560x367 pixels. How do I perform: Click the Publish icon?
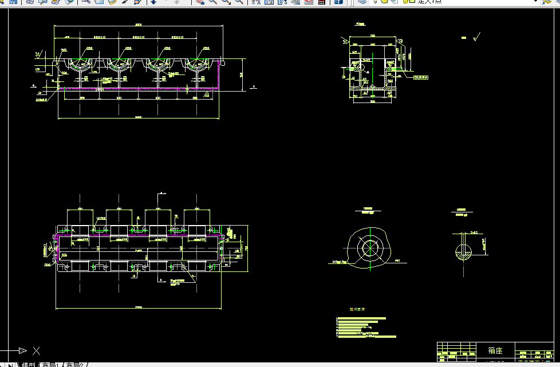click(x=56, y=1)
